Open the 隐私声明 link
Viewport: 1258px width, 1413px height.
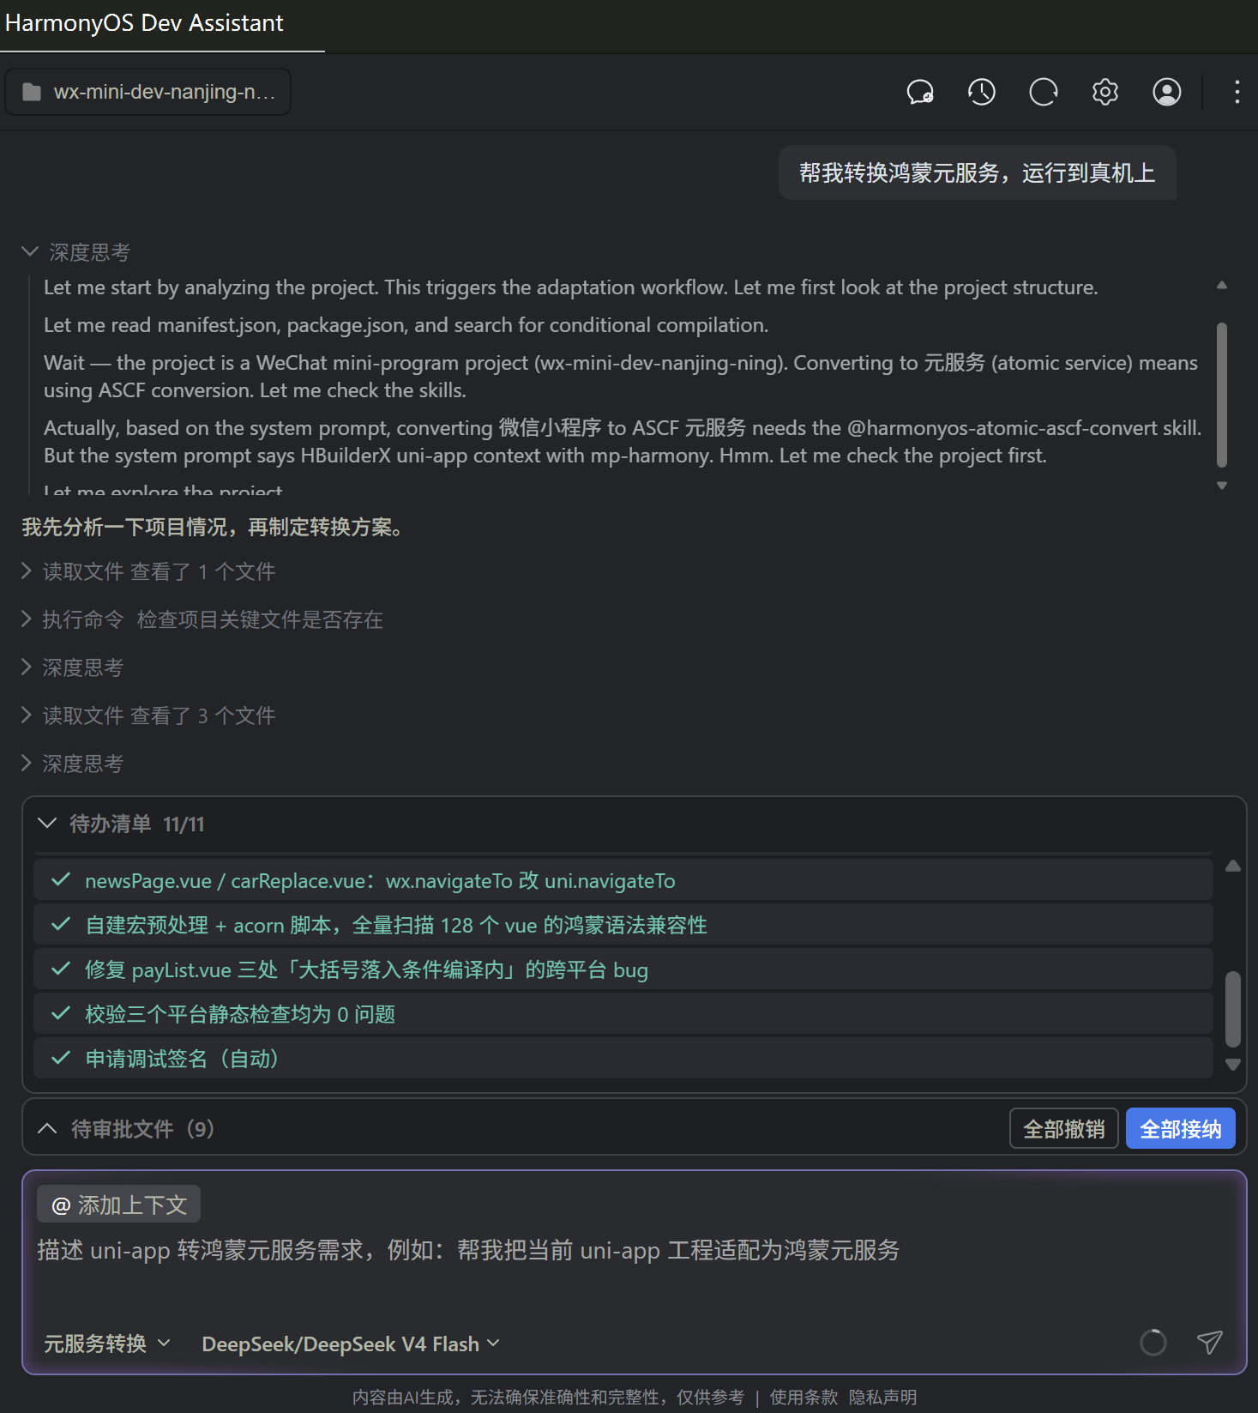pyautogui.click(x=882, y=1397)
